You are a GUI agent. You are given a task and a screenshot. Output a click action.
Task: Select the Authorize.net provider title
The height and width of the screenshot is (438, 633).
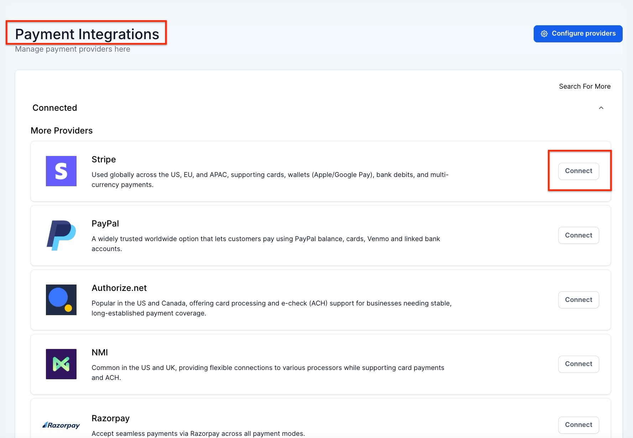click(119, 288)
